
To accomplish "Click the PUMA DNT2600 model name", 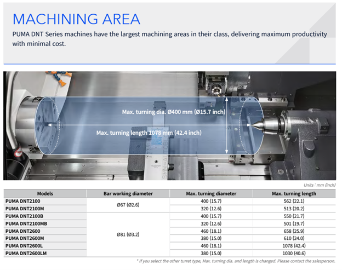I will point(22,231).
